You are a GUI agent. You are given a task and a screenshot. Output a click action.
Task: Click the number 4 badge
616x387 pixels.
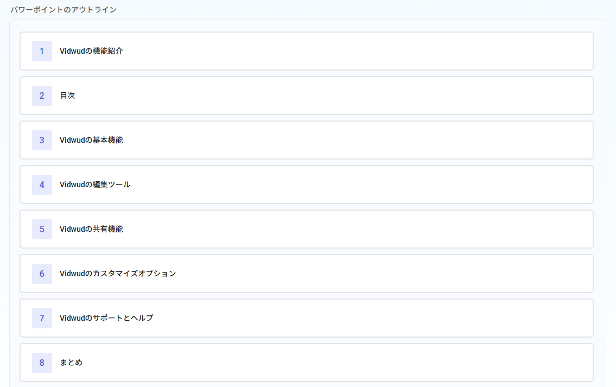pos(42,185)
